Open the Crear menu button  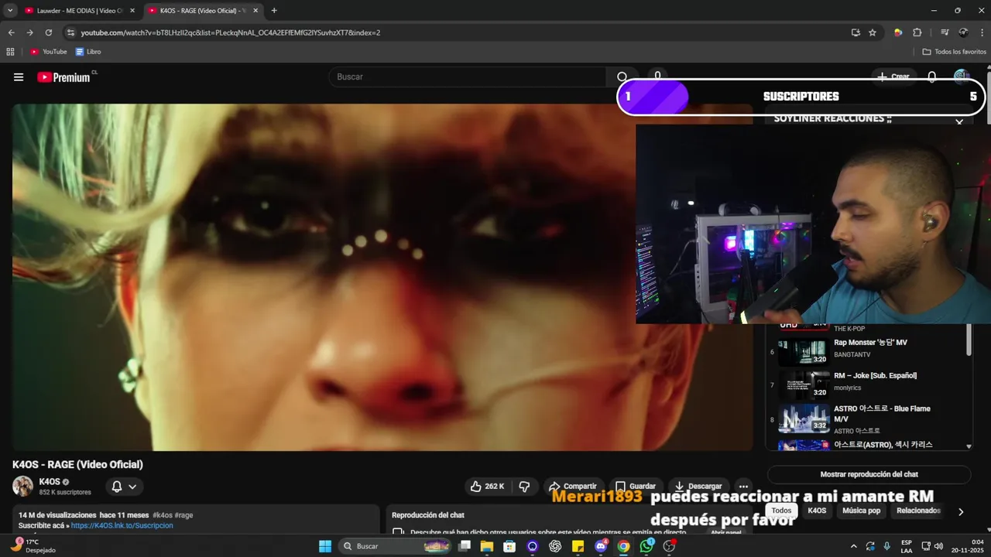click(893, 77)
